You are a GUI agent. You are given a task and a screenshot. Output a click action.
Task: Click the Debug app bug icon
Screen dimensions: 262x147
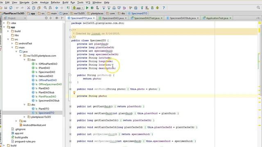point(92,8)
